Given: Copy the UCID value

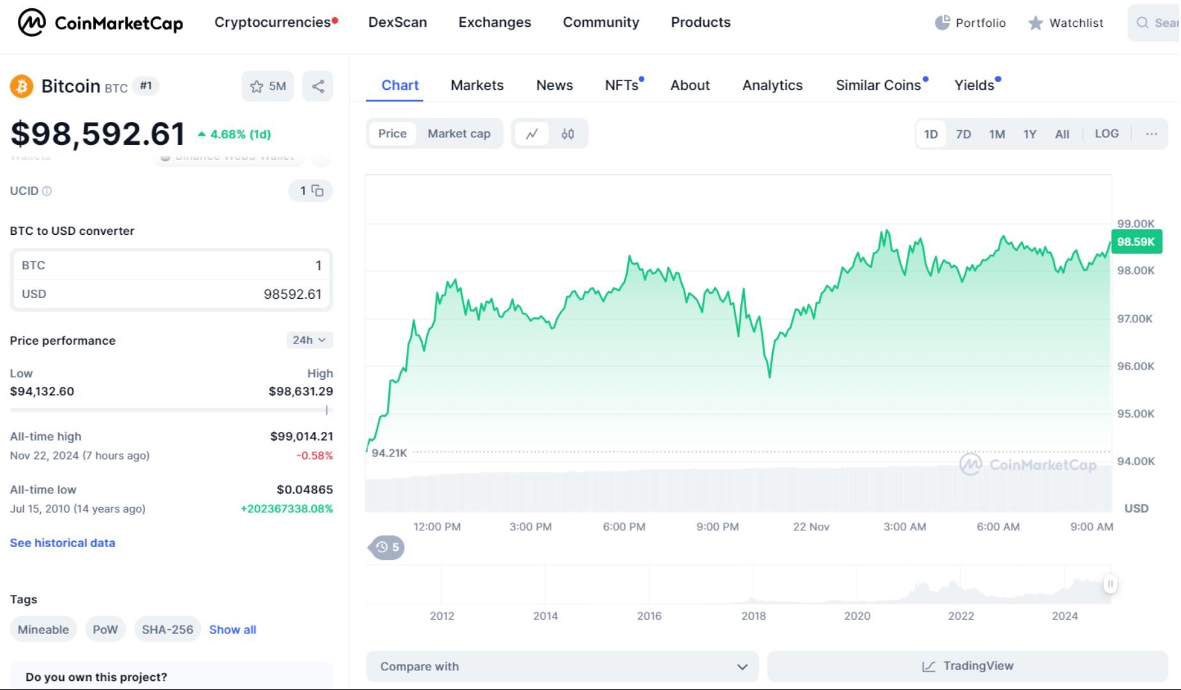Looking at the screenshot, I should click(x=319, y=191).
